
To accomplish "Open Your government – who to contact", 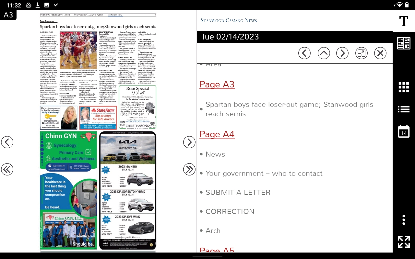I will 264,174.
